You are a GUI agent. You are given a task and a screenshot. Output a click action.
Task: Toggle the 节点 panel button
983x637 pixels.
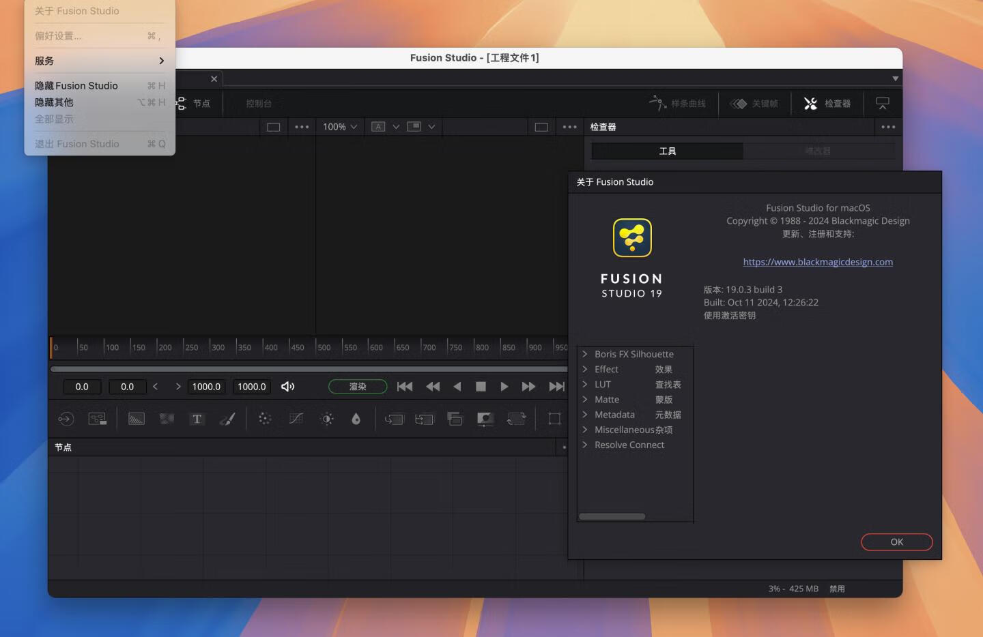point(193,104)
